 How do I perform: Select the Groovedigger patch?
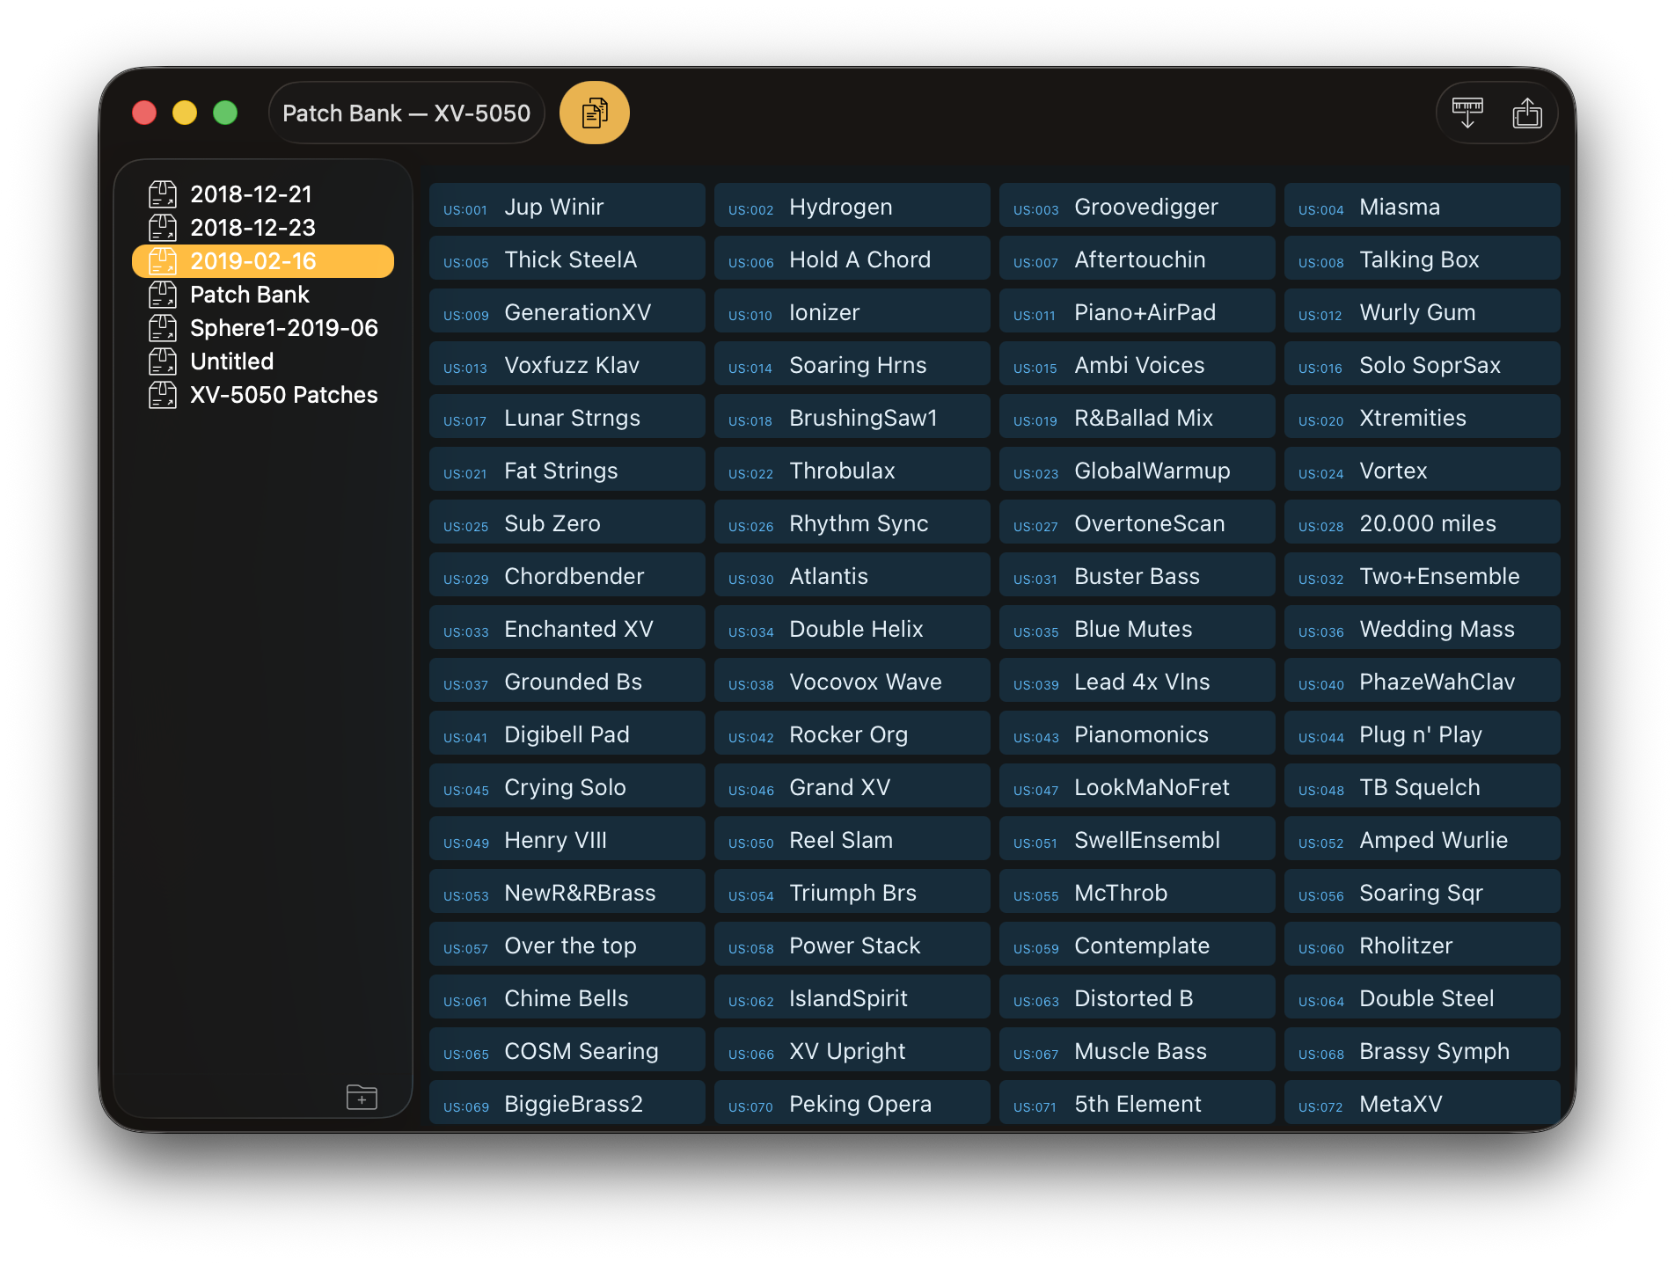coord(1137,206)
